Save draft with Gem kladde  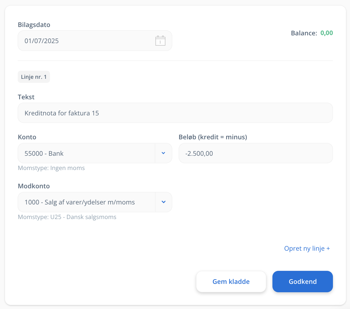[x=231, y=282]
